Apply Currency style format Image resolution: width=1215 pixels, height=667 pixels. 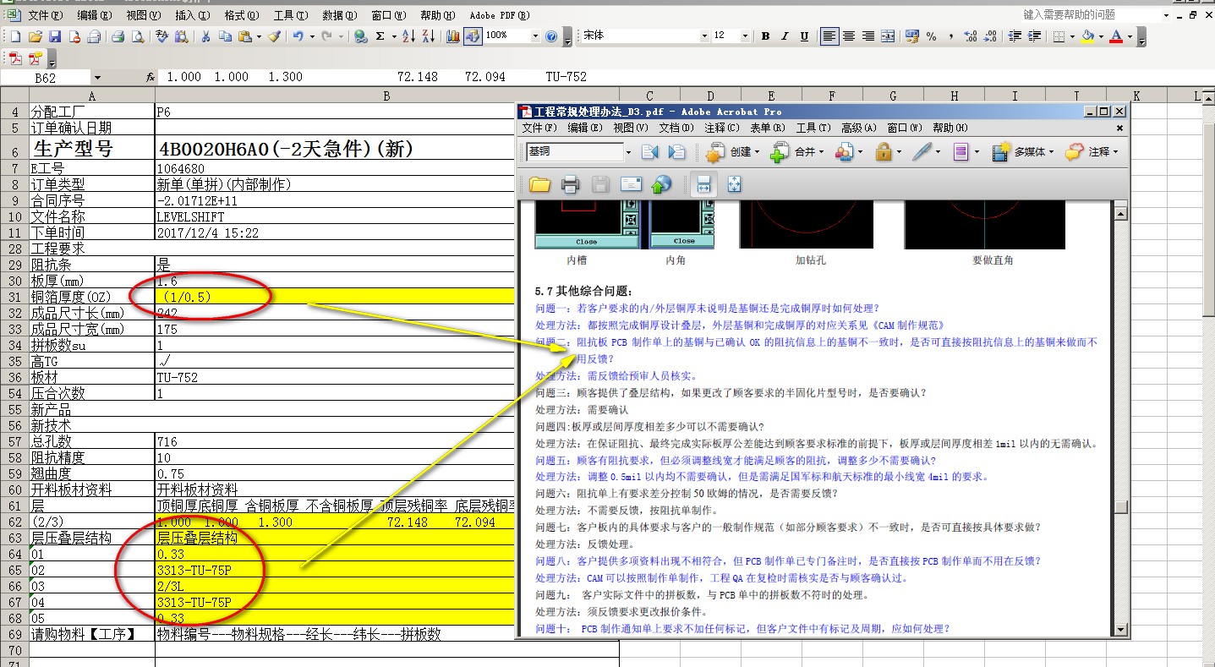912,36
